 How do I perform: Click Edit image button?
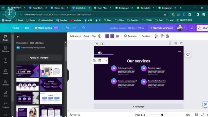75,36
